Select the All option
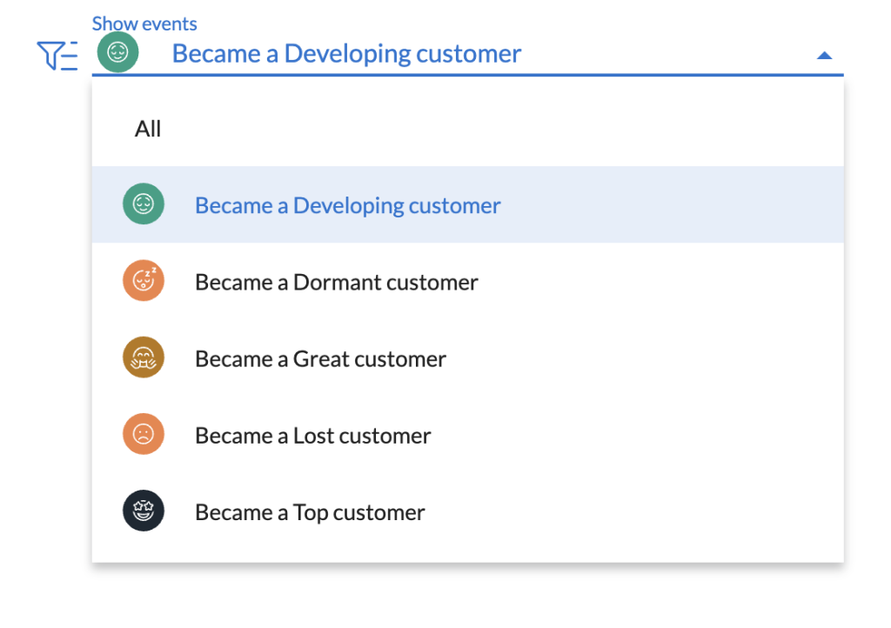891x628 pixels. [x=467, y=129]
